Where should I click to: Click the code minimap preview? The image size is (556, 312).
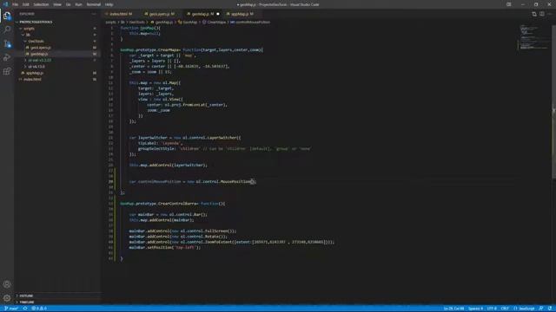tap(533, 37)
